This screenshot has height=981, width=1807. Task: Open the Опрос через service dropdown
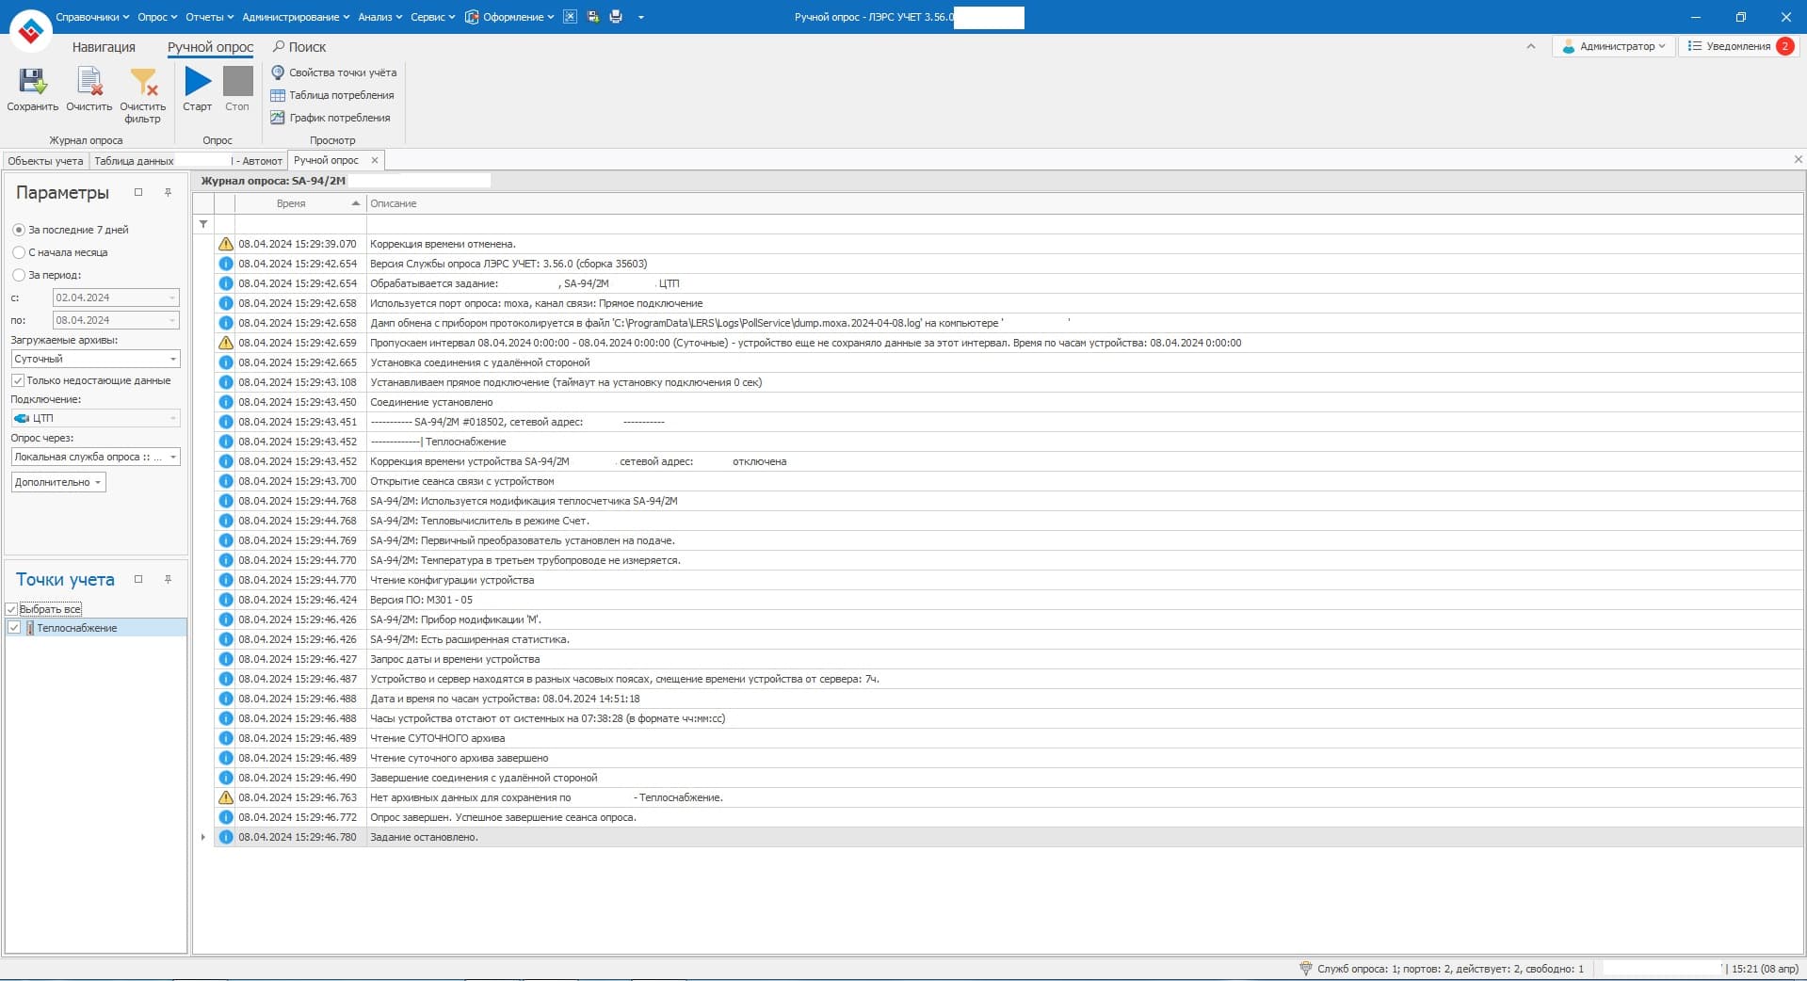(172, 457)
